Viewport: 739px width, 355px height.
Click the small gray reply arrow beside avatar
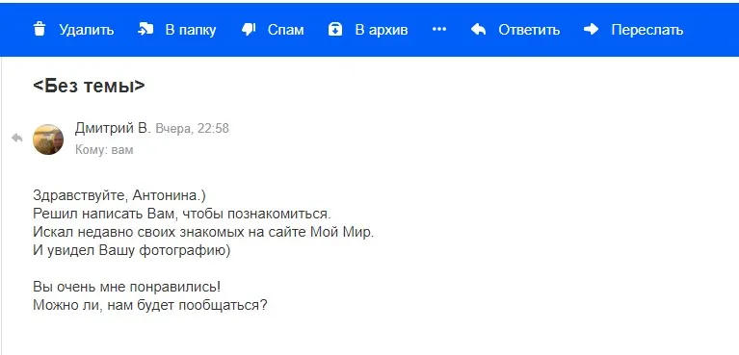17,138
